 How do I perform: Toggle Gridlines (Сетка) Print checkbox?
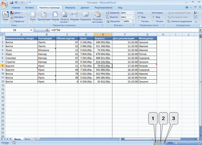pyautogui.click(x=139, y=21)
